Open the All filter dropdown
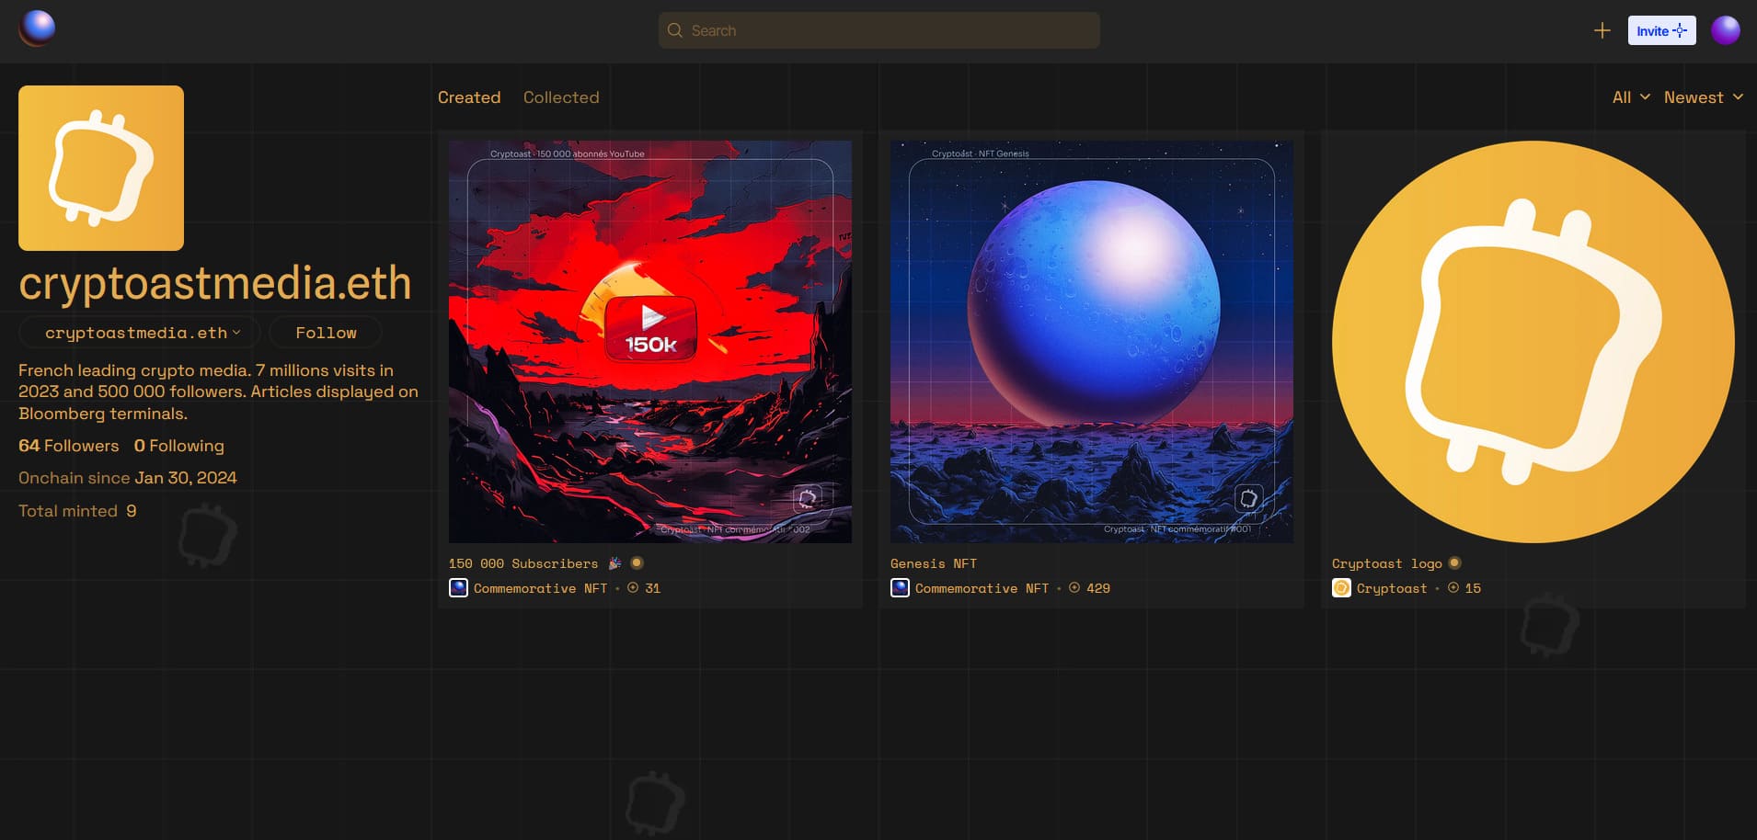 [1629, 96]
